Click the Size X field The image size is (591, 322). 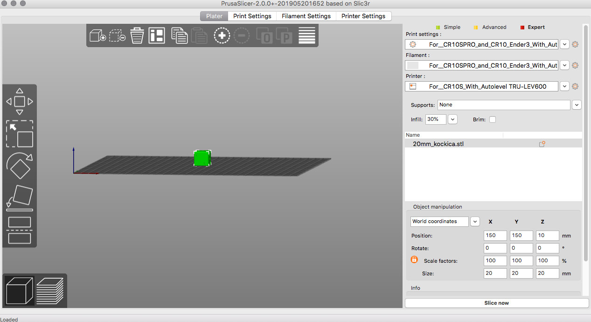[495, 273]
